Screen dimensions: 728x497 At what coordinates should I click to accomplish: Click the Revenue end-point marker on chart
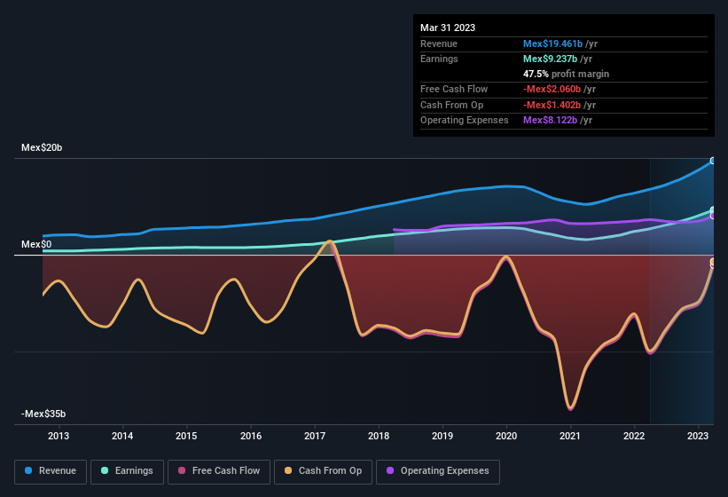pos(713,161)
